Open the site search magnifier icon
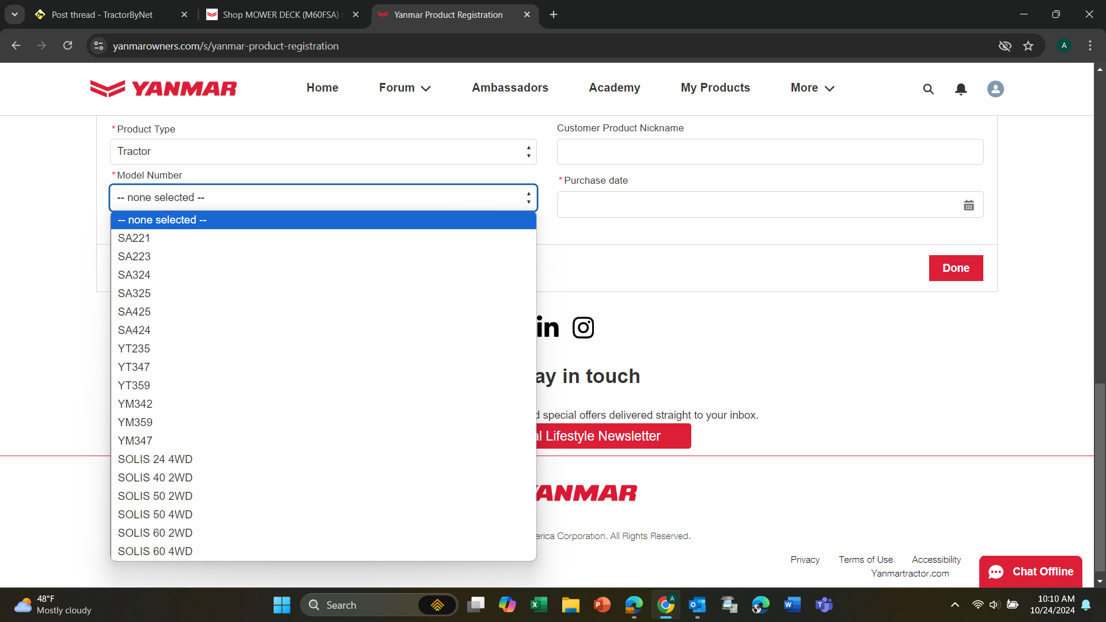Image resolution: width=1106 pixels, height=622 pixels. [928, 89]
